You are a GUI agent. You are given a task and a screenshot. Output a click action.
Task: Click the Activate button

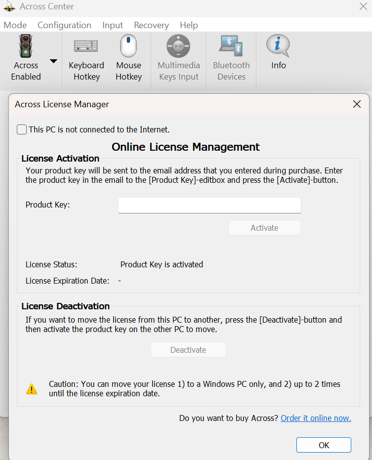[x=264, y=228]
